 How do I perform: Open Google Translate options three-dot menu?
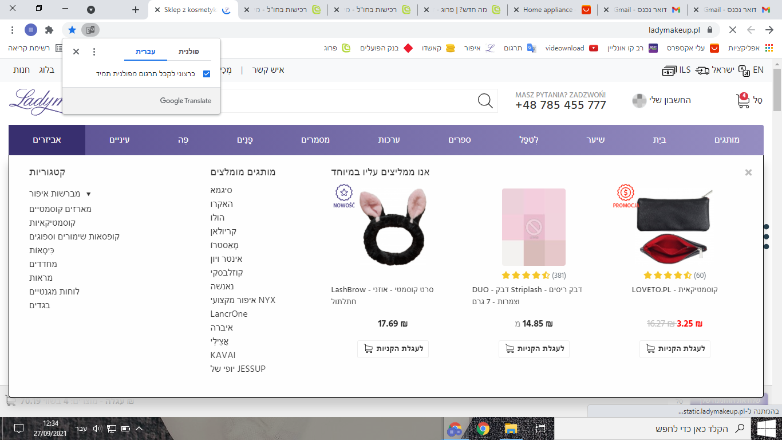click(94, 52)
